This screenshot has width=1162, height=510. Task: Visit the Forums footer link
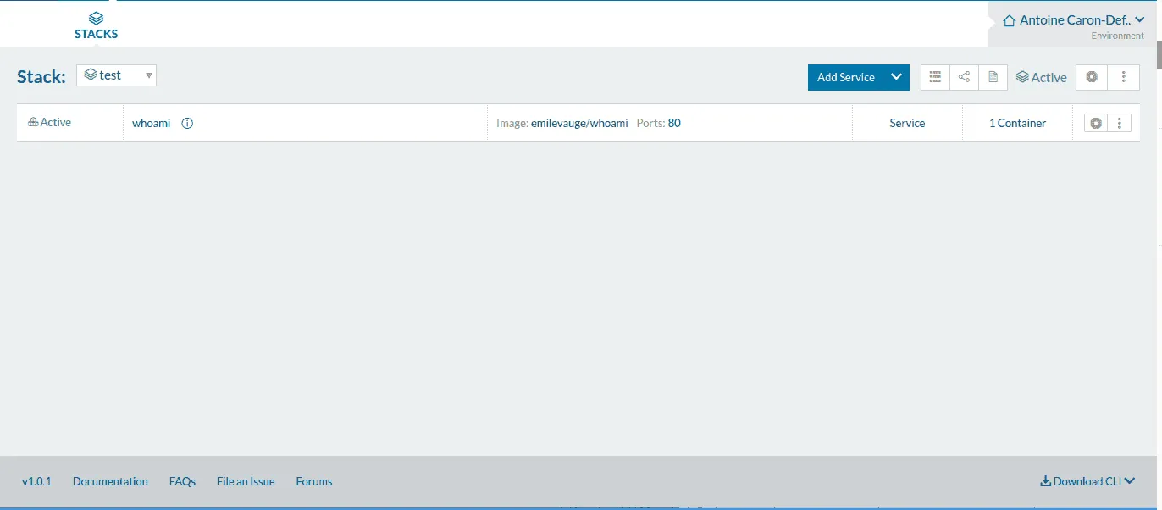pos(313,481)
